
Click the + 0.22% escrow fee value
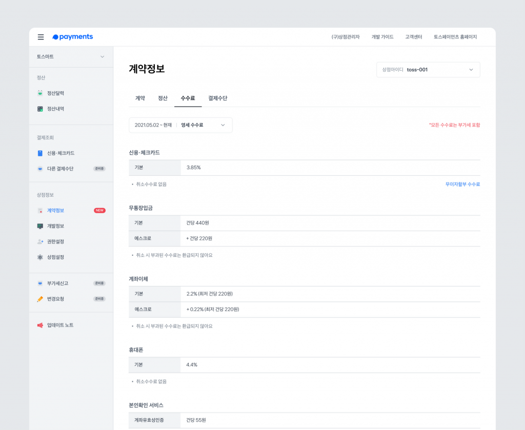click(213, 310)
